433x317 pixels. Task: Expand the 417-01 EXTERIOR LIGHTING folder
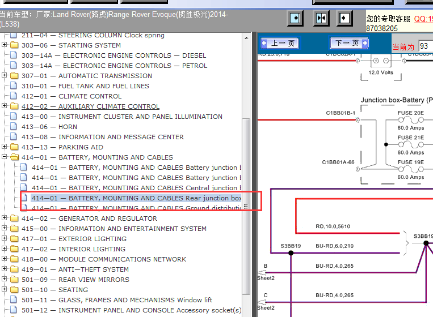point(4,238)
